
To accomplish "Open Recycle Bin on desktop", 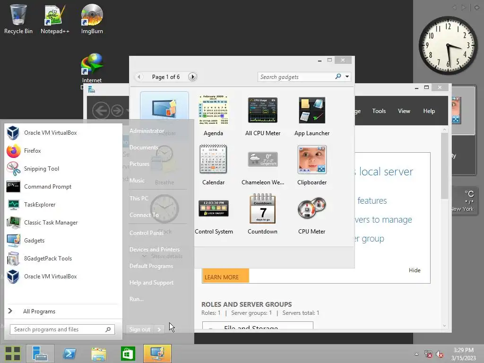I will 18,19.
